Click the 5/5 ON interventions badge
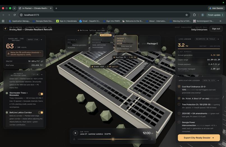226x147 pixels. tap(35, 75)
